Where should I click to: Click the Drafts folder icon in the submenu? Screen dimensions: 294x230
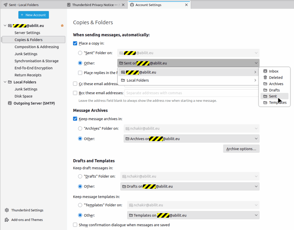[265, 90]
